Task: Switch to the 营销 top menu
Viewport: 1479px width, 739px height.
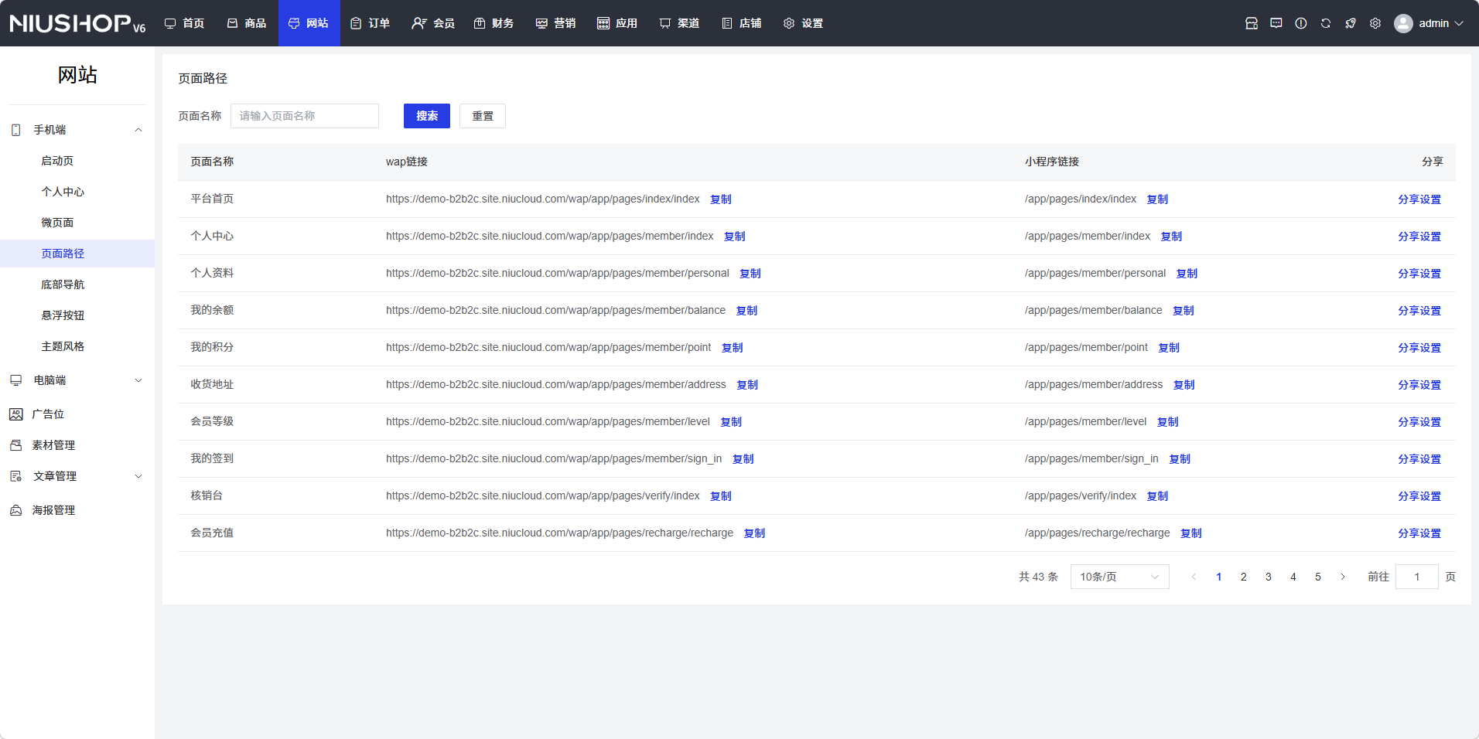Action: tap(555, 23)
